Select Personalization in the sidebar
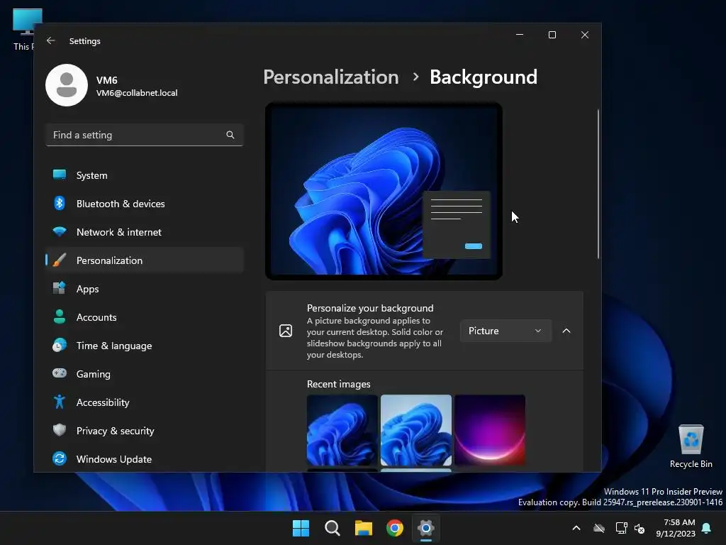This screenshot has height=545, width=726. [x=145, y=260]
